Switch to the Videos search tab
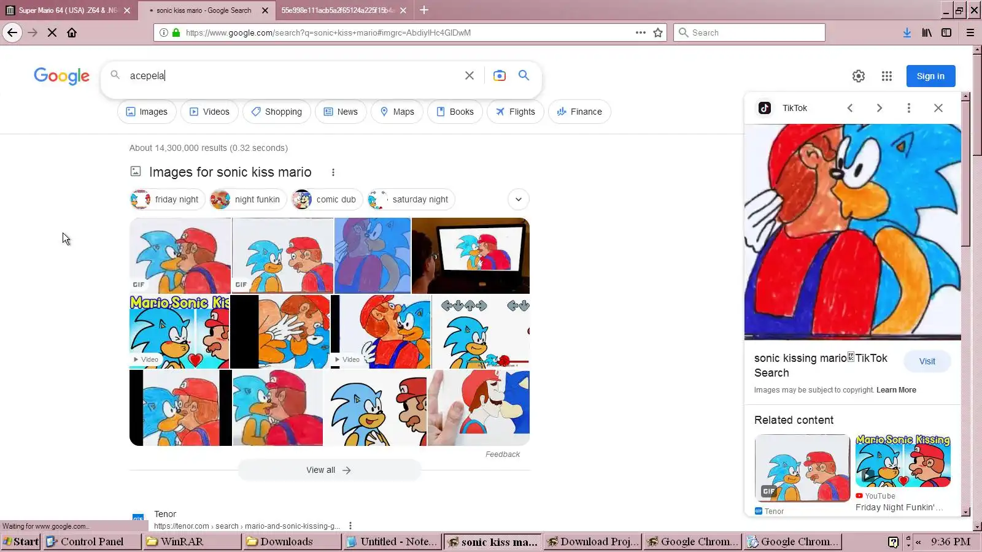This screenshot has width=982, height=552. 209,112
